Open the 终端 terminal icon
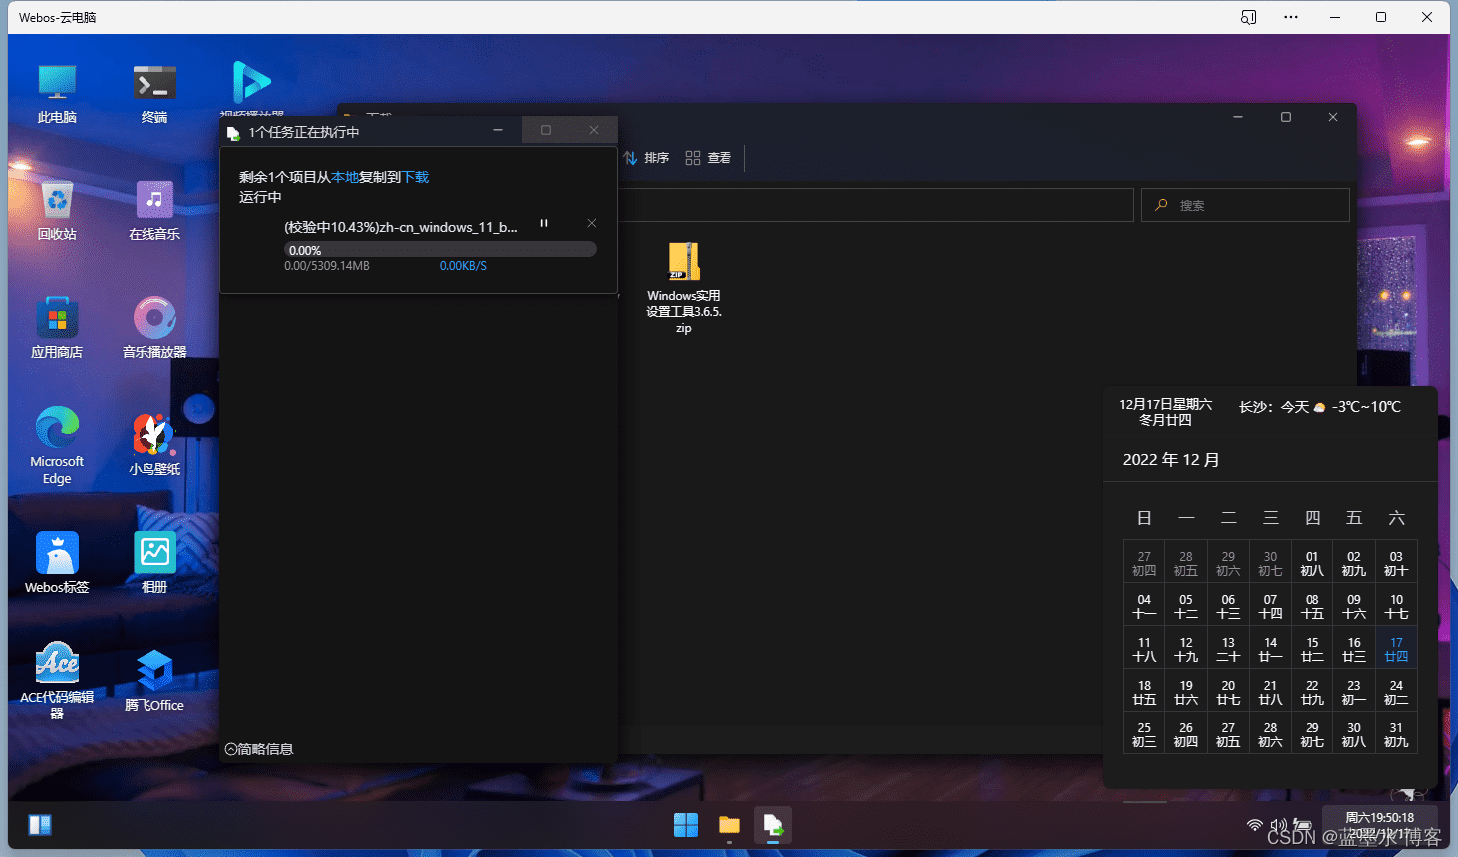This screenshot has width=1458, height=857. click(154, 94)
